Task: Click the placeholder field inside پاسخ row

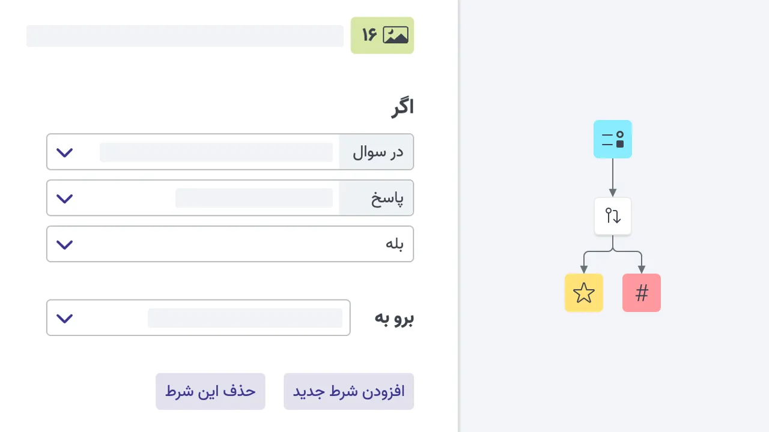Action: (254, 198)
